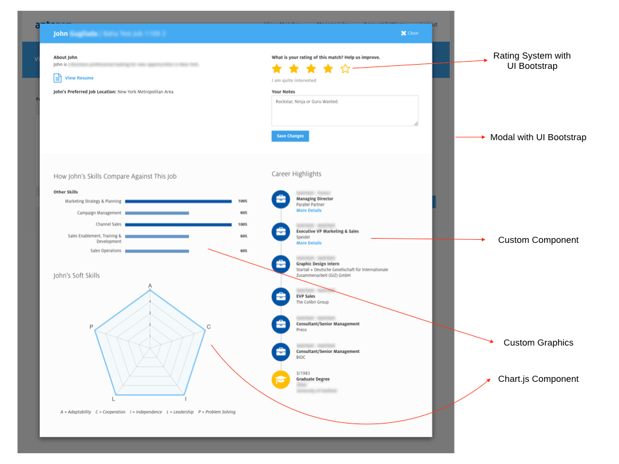Click the Managing Director briefcase icon
This screenshot has width=619, height=464.
pos(280,199)
